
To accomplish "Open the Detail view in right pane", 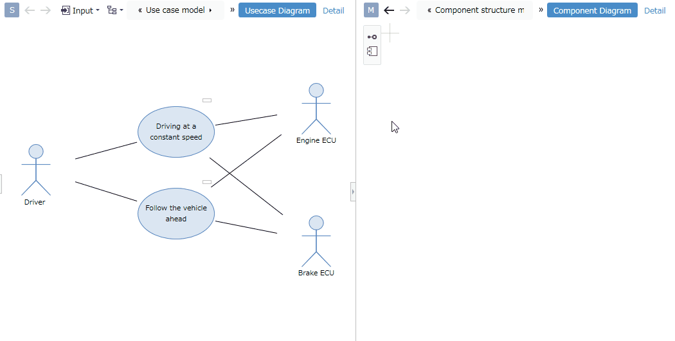I will click(655, 10).
